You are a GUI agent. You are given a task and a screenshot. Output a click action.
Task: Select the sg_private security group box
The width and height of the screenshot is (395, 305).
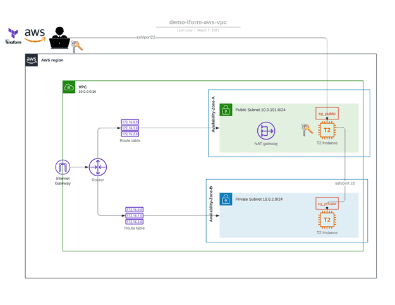327,203
